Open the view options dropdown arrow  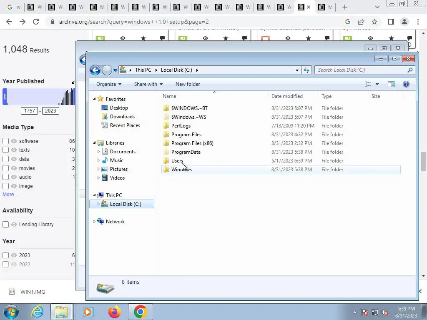pyautogui.click(x=377, y=84)
